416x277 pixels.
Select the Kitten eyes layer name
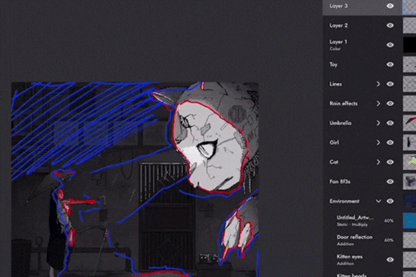pos(350,257)
